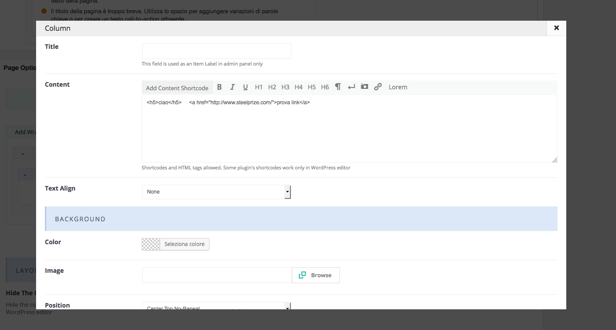Open Seleziona colore color picker
Viewport: 616px width, 330px height.
[x=184, y=244]
